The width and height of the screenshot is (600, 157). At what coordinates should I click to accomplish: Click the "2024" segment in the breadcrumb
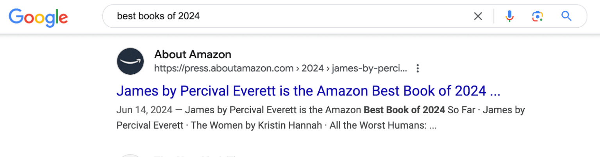(312, 69)
